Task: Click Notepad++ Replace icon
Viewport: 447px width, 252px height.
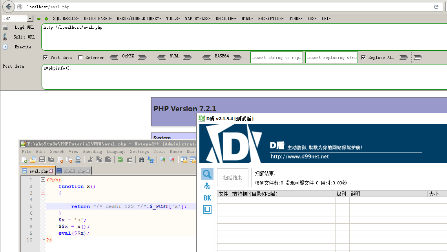Action: point(151,160)
